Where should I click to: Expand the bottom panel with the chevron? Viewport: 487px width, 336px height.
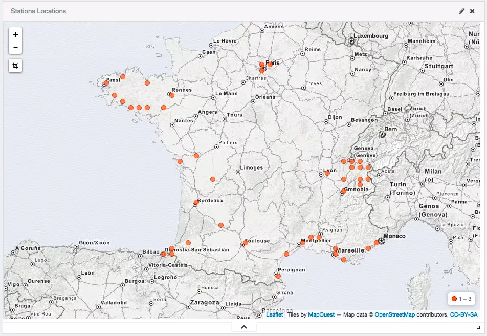pos(243,326)
